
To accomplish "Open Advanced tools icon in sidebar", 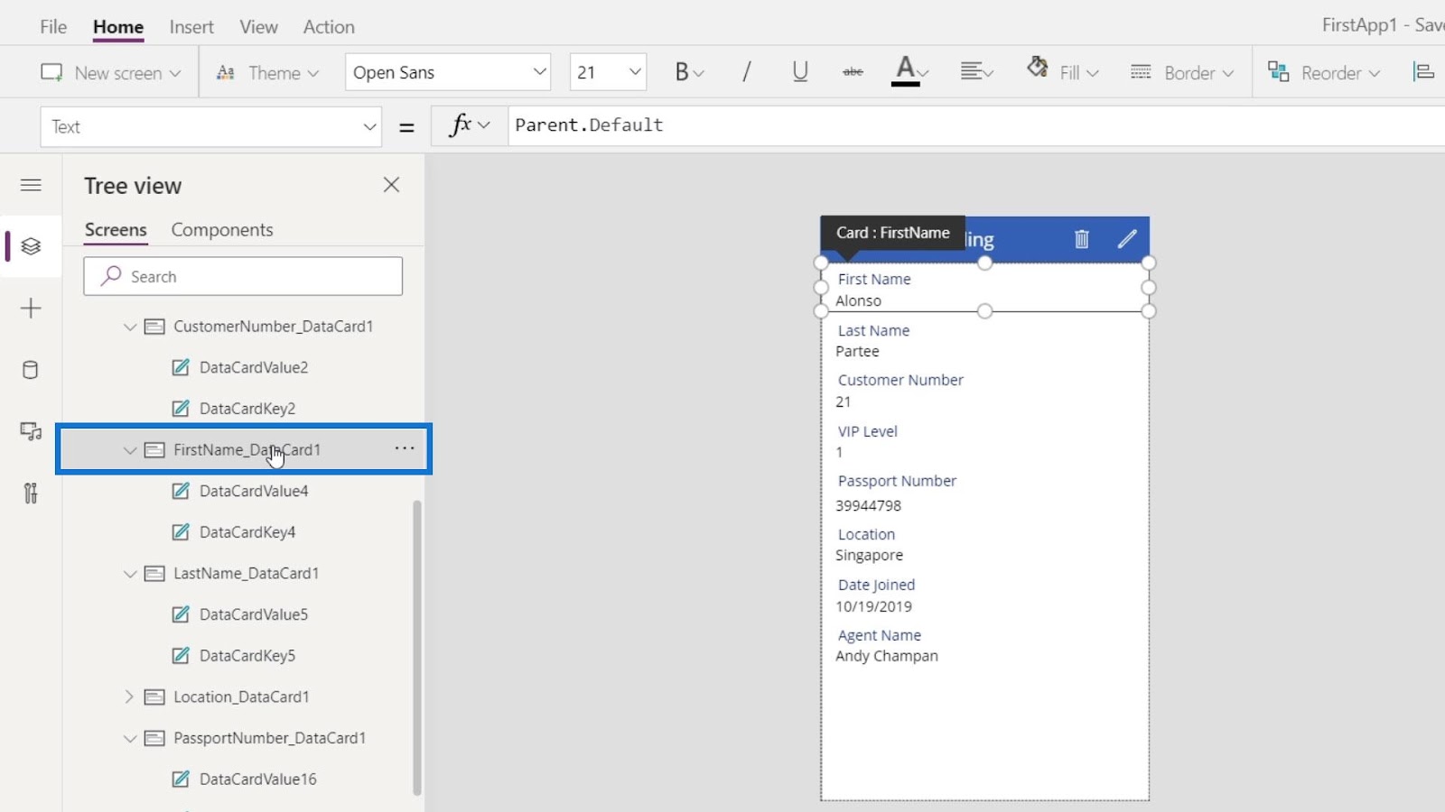I will pyautogui.click(x=31, y=493).
